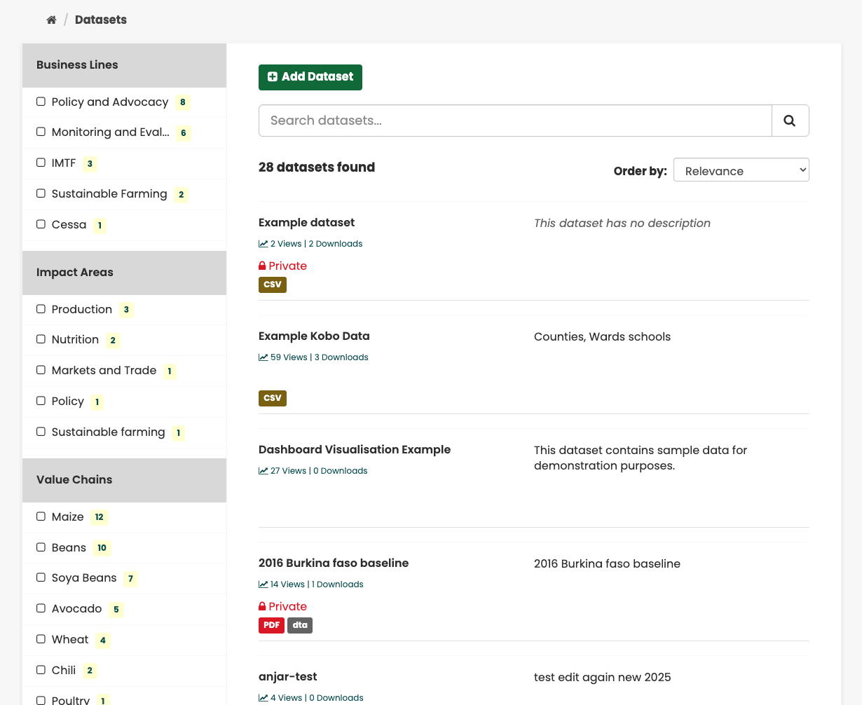Click the PDF badge on Burkina faso baseline
Screen dimensions: 862x705
[271, 625]
